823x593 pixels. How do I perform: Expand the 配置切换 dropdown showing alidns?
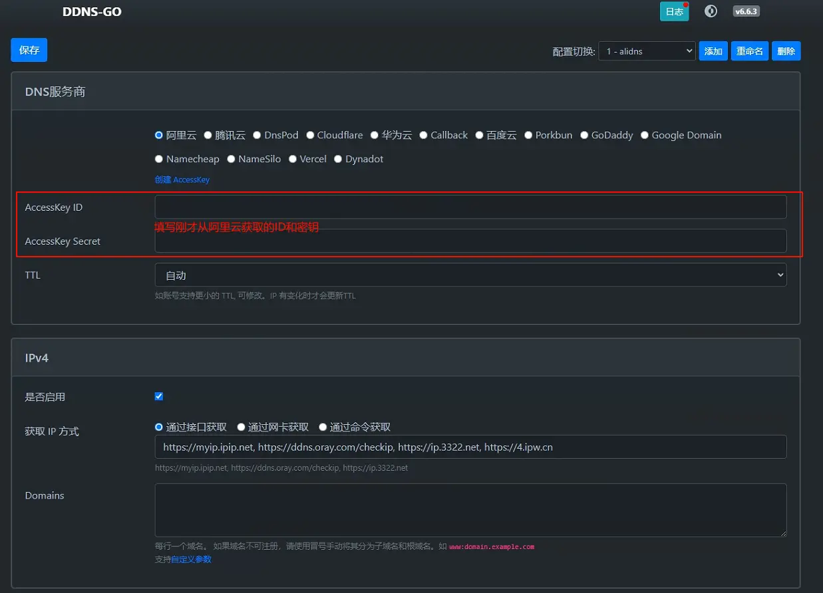point(647,51)
